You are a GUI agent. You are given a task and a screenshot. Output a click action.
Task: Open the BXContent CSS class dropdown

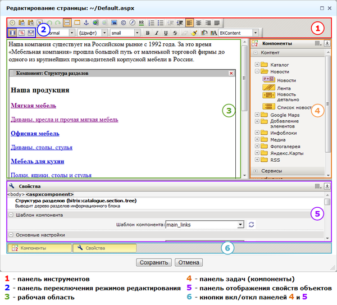[238, 33]
